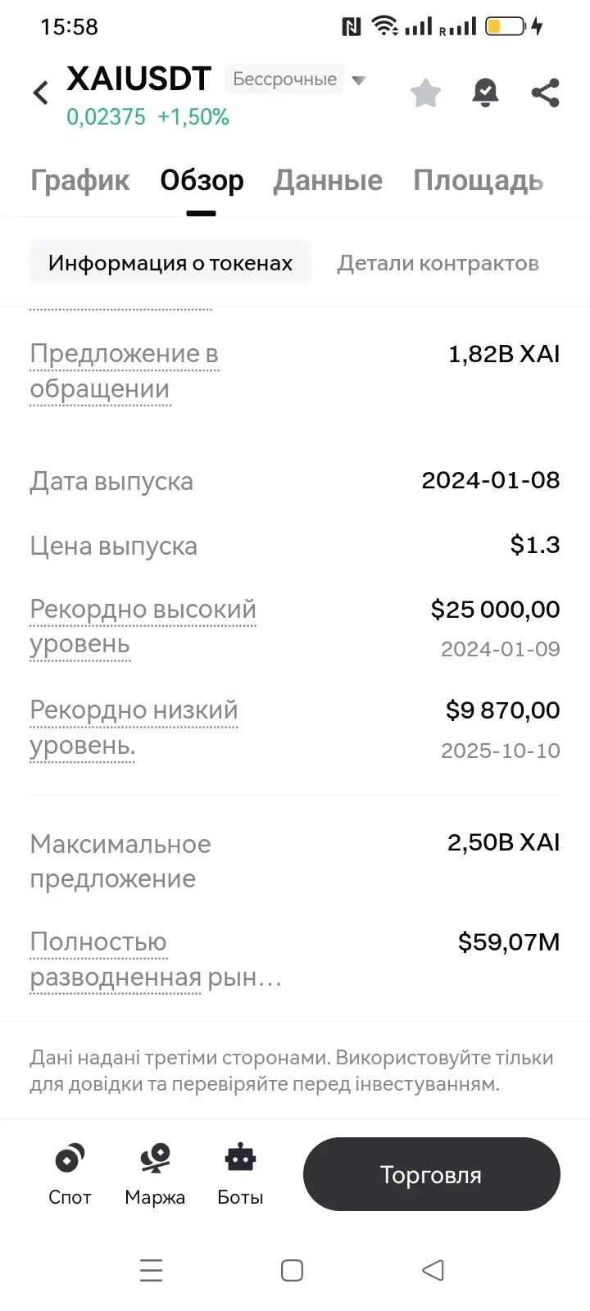
Task: Expand the Бессрочные contract type dropdown
Action: (296, 79)
